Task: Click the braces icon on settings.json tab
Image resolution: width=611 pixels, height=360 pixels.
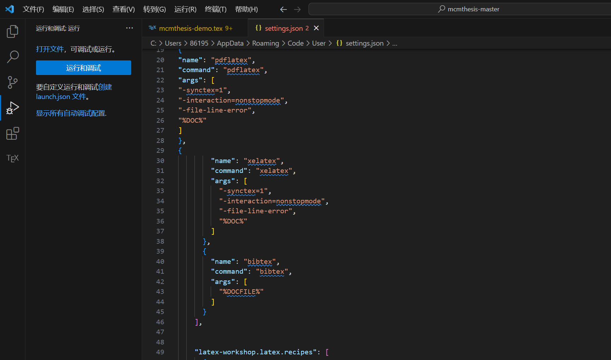Action: (258, 28)
